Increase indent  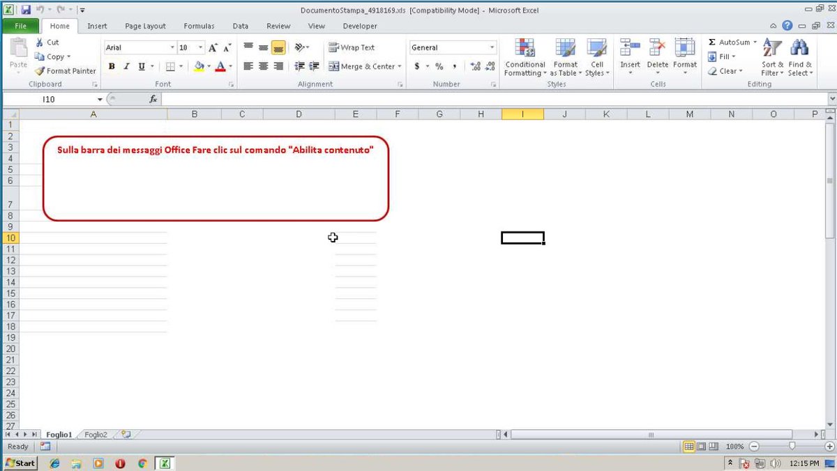pyautogui.click(x=315, y=66)
